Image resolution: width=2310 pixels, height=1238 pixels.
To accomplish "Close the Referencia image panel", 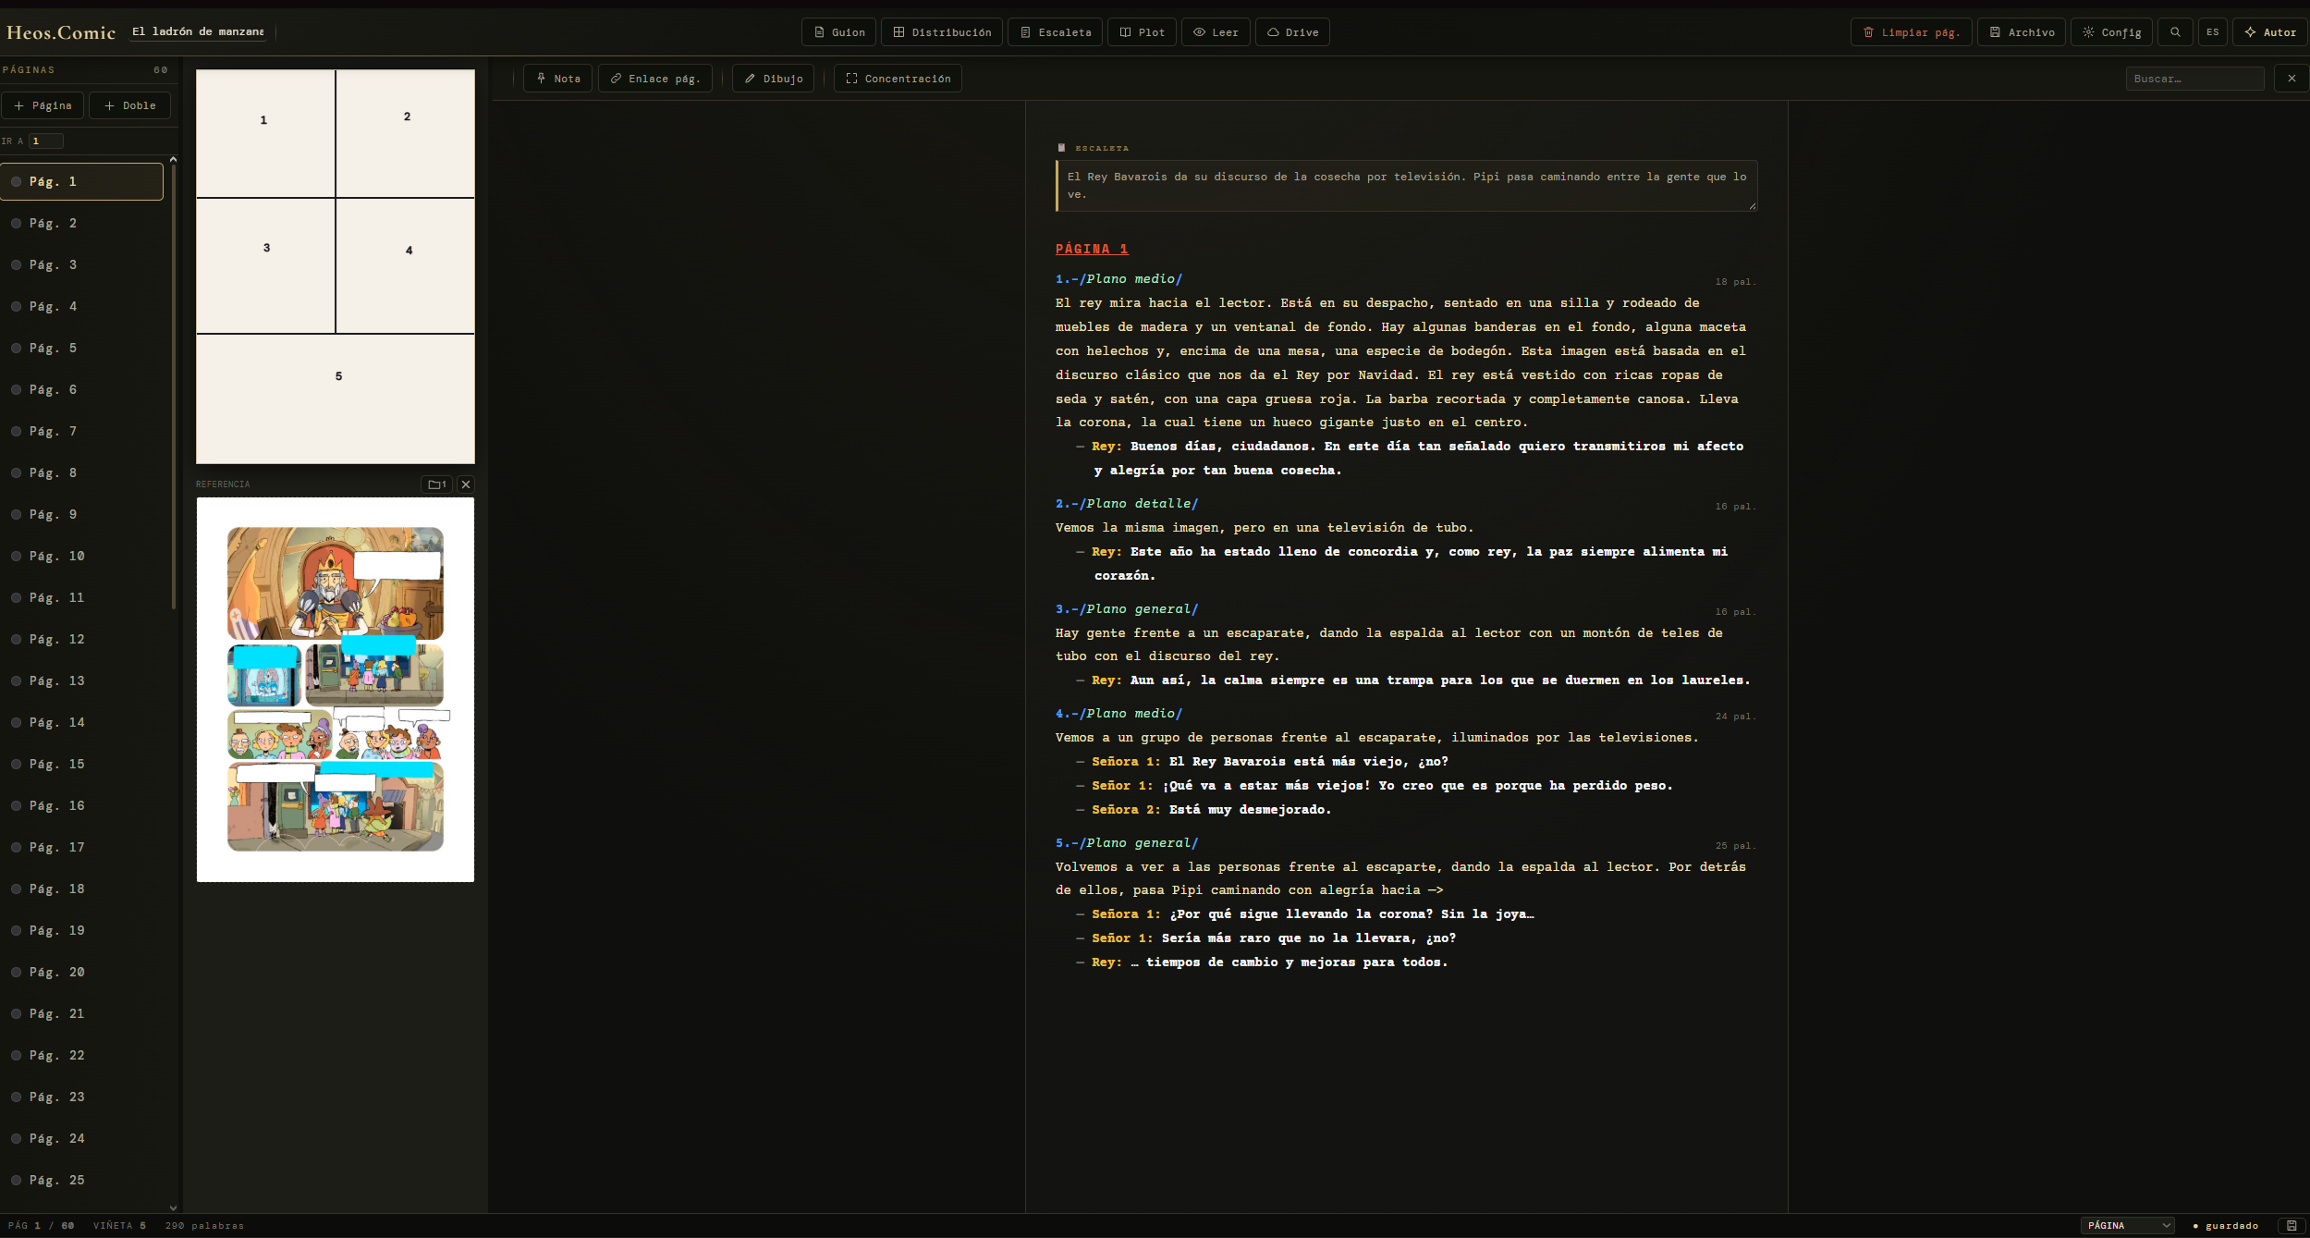I will [466, 484].
